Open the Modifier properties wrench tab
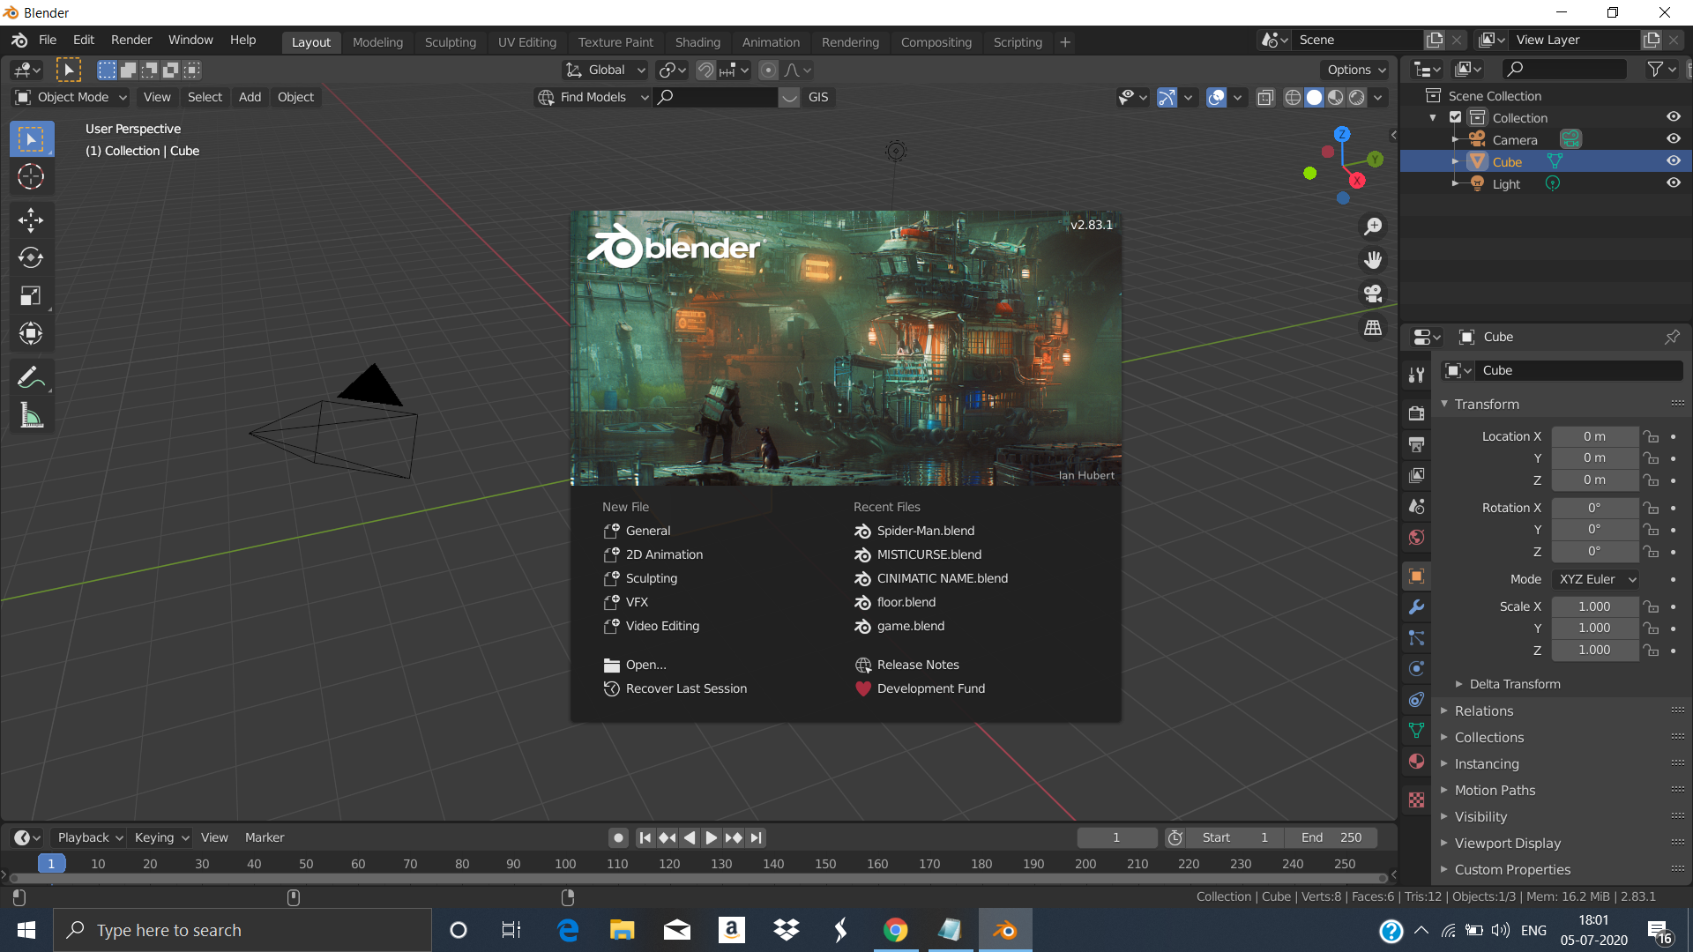 coord(1417,607)
